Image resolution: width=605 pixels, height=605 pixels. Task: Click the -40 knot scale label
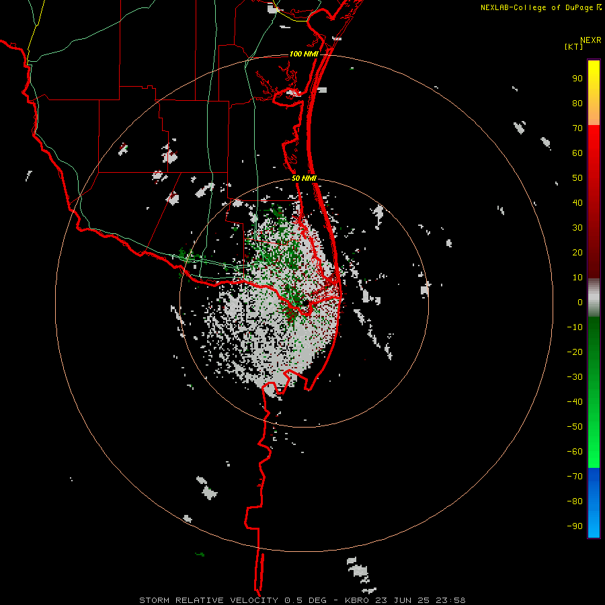pos(575,402)
